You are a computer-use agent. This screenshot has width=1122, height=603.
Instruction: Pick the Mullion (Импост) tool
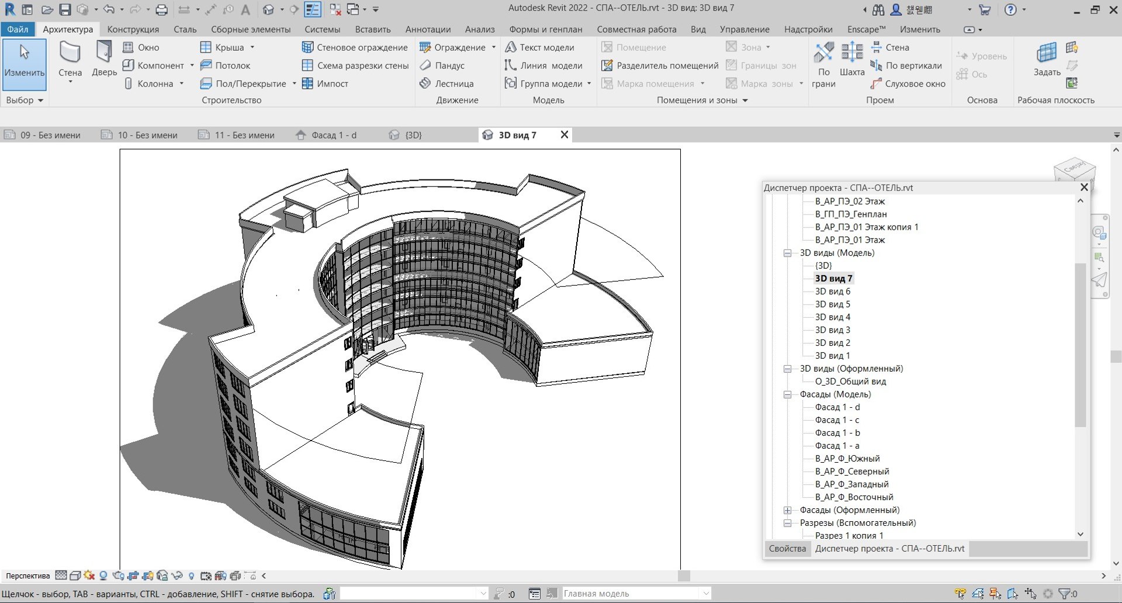coord(325,84)
